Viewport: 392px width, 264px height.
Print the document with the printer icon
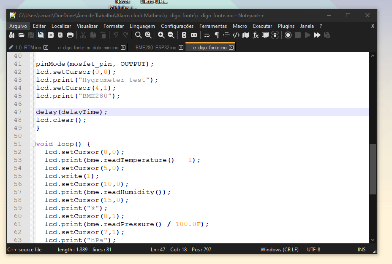(x=70, y=35)
